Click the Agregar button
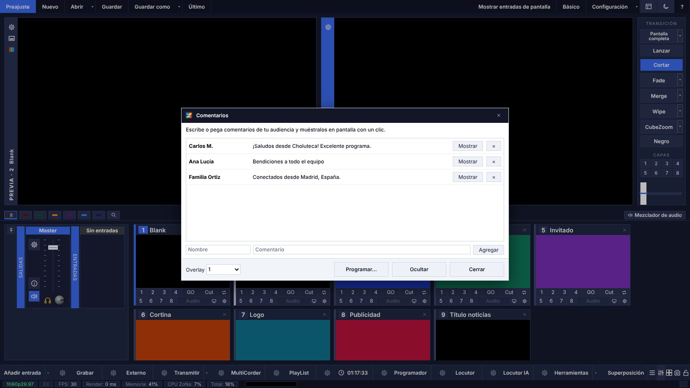 [489, 250]
